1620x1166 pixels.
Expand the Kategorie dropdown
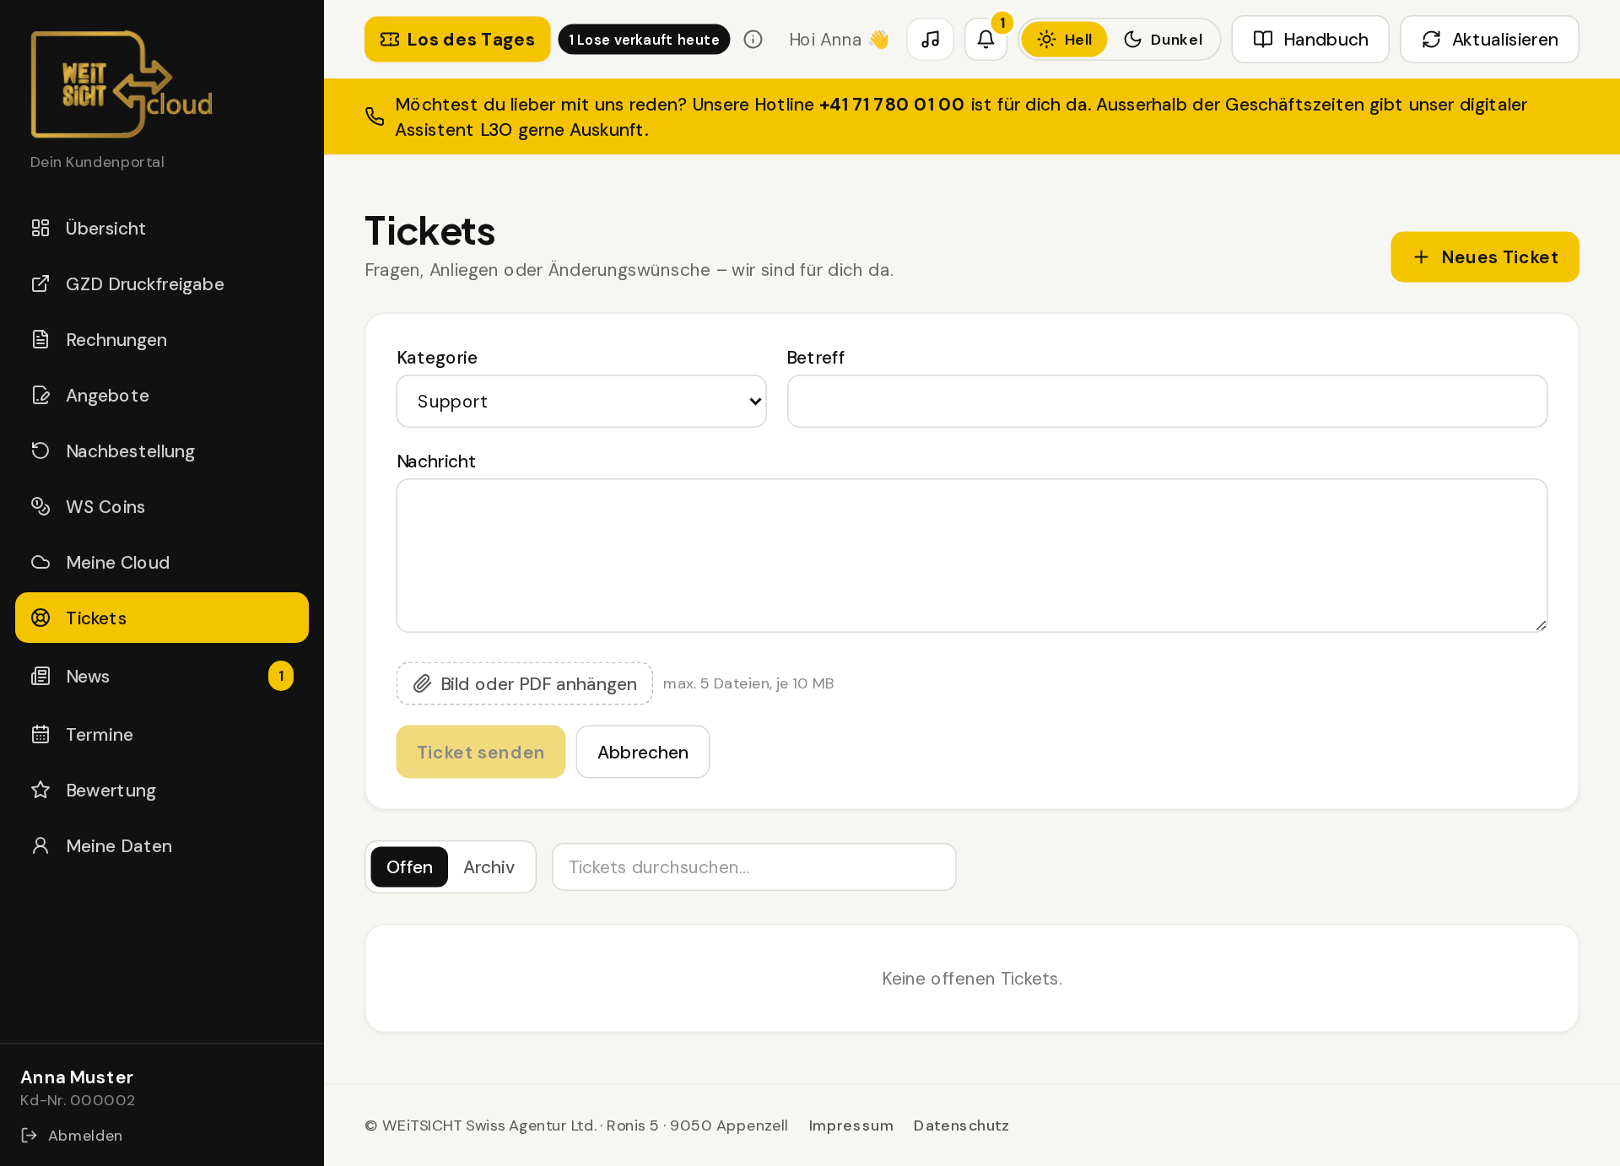pos(581,402)
